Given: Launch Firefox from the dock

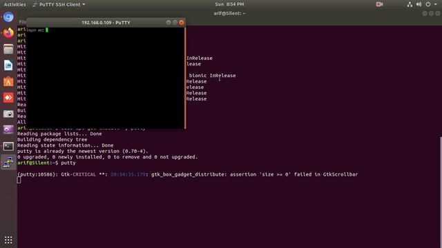Looking at the screenshot, I should [x=8, y=33].
